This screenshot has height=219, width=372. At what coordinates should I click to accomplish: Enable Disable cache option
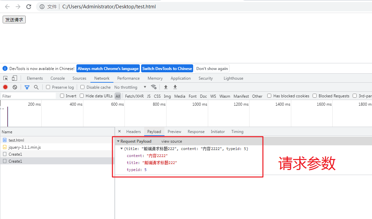pos(82,87)
